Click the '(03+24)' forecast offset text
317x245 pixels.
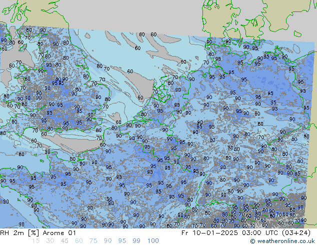click(295, 233)
